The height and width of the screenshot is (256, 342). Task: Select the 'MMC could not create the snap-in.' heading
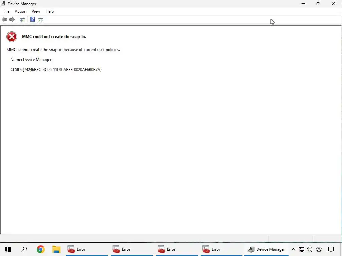click(54, 37)
